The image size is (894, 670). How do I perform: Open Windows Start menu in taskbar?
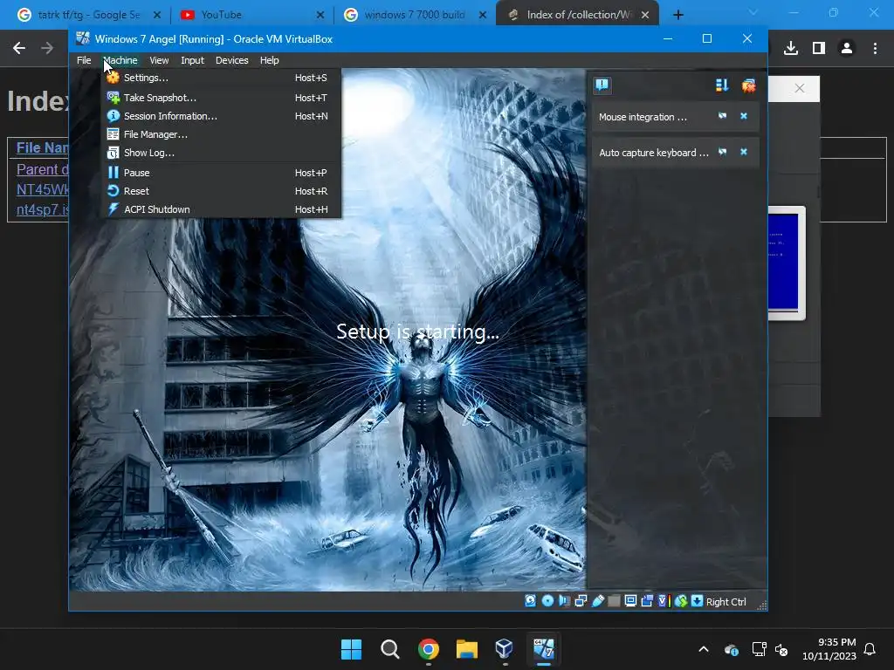tap(351, 649)
